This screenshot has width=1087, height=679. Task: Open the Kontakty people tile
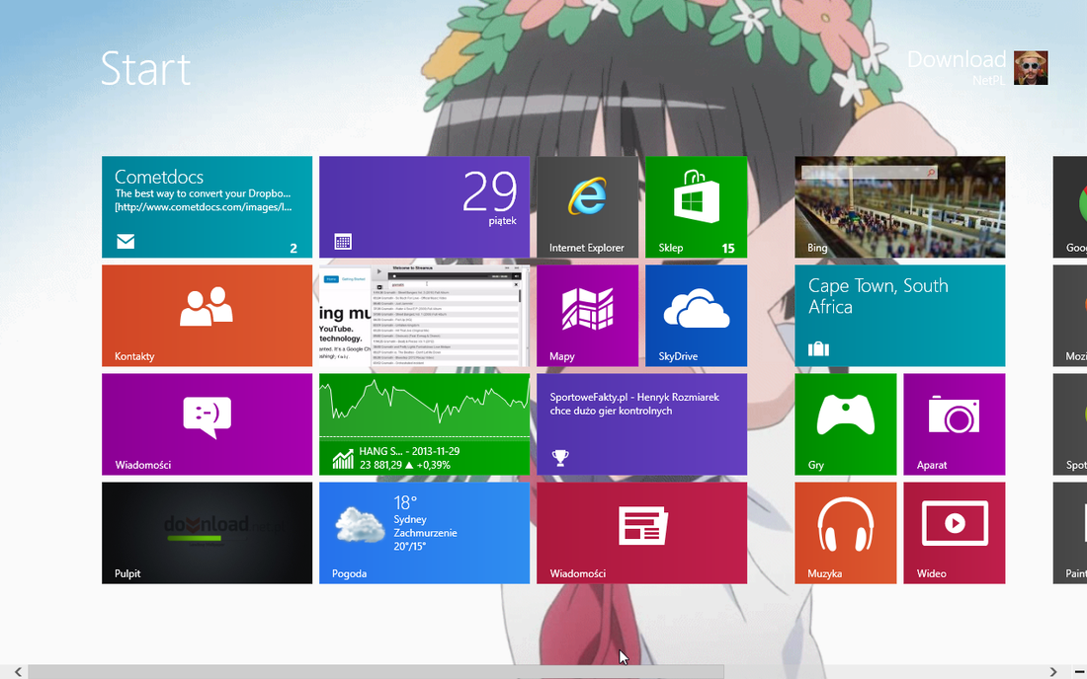pos(207,316)
